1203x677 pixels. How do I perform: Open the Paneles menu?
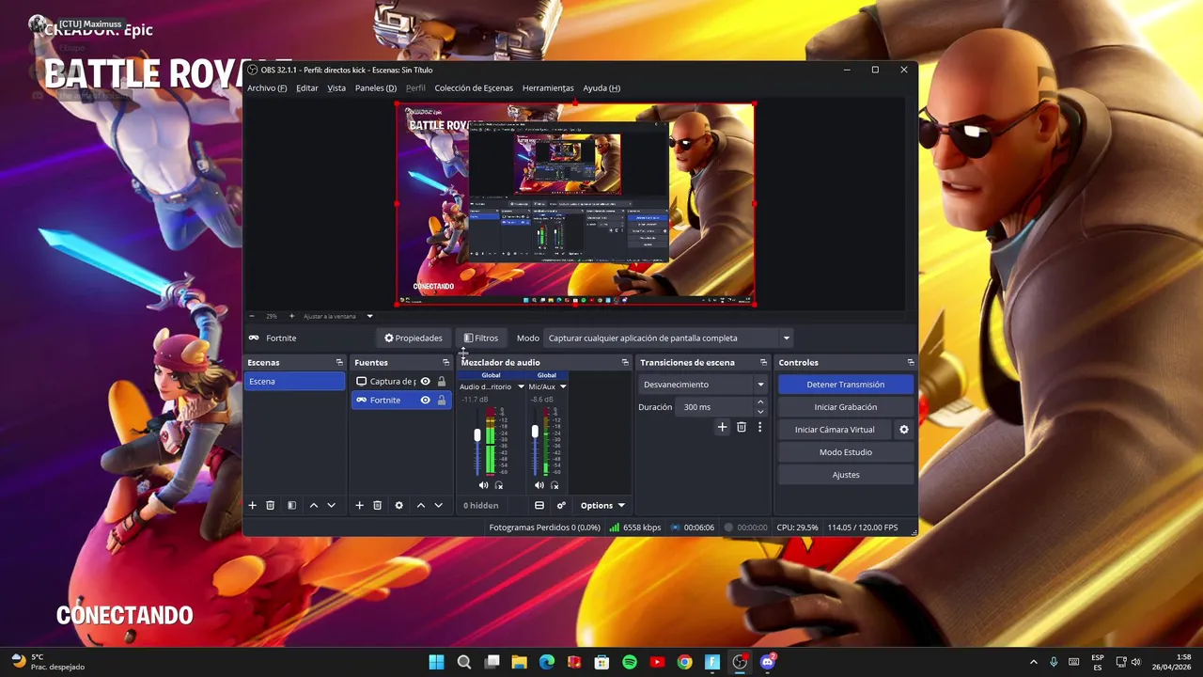point(376,88)
